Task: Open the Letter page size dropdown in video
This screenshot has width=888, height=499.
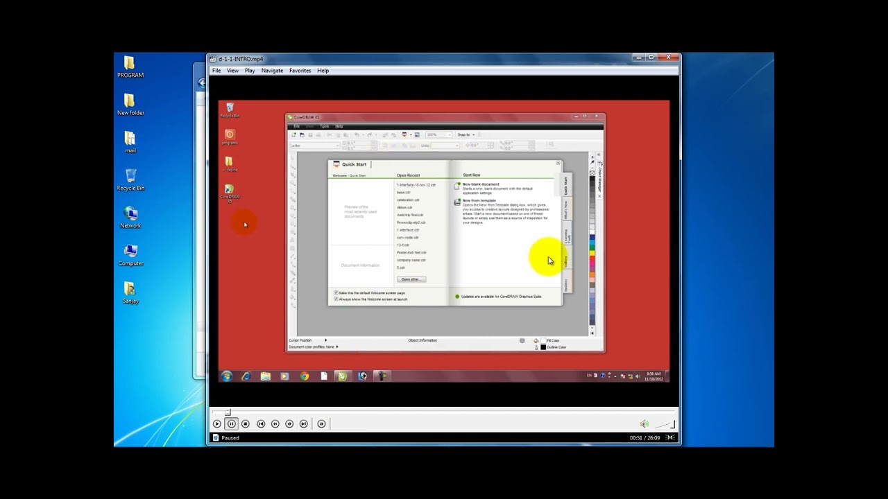Action: coord(314,146)
